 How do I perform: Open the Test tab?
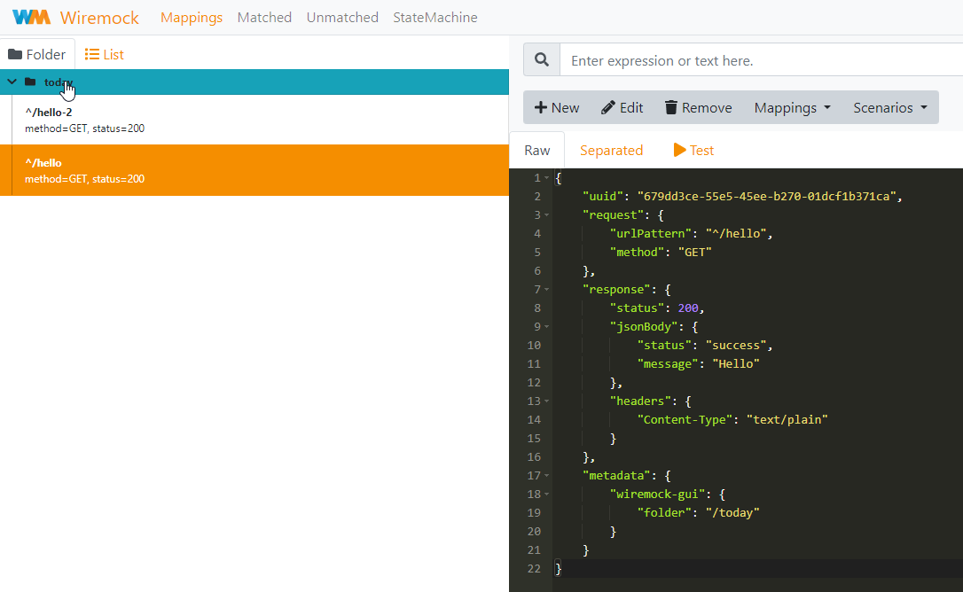[x=693, y=150]
